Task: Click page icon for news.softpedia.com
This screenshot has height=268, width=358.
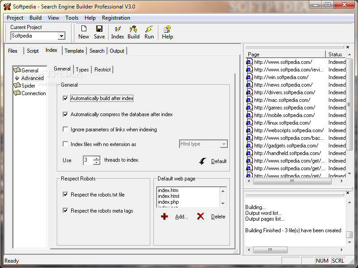Action: point(249,85)
